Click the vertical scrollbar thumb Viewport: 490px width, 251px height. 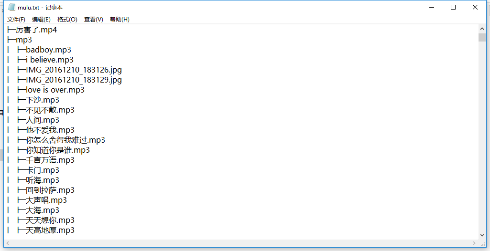[x=482, y=37]
